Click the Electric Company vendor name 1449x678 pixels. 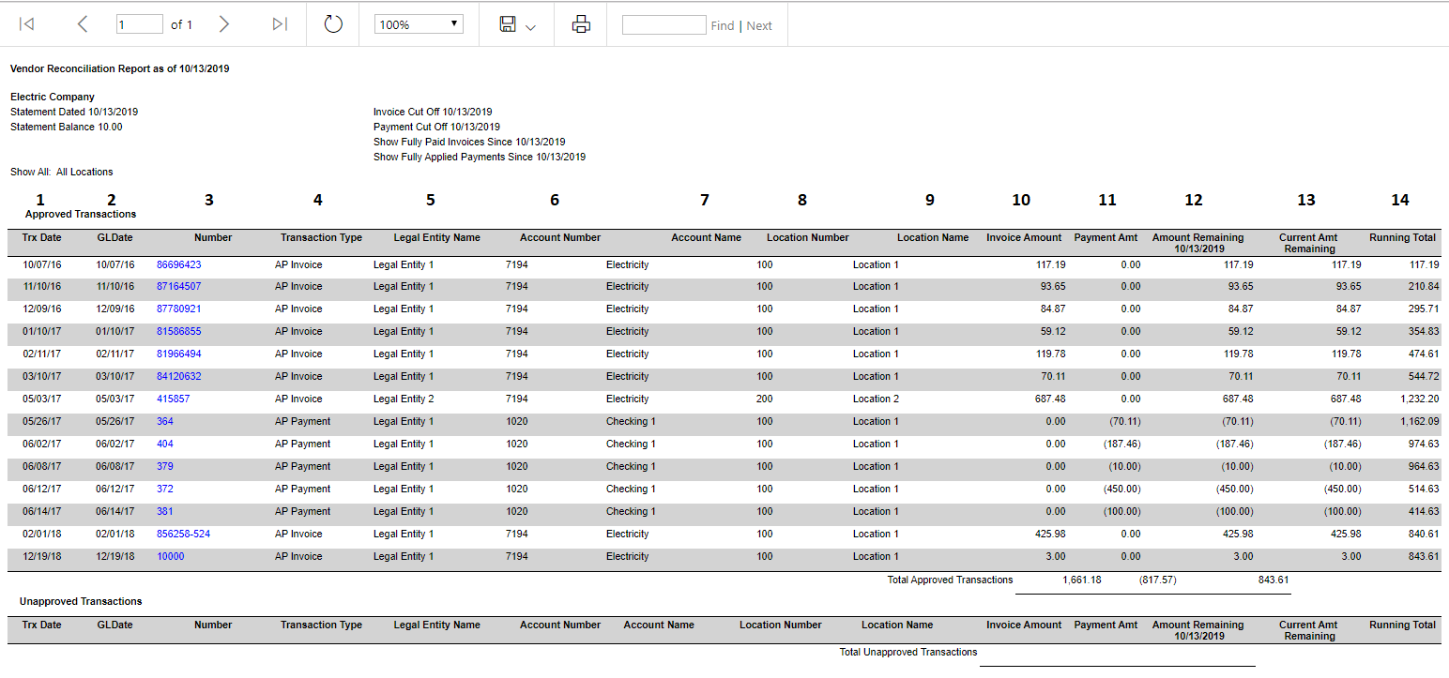(x=53, y=98)
